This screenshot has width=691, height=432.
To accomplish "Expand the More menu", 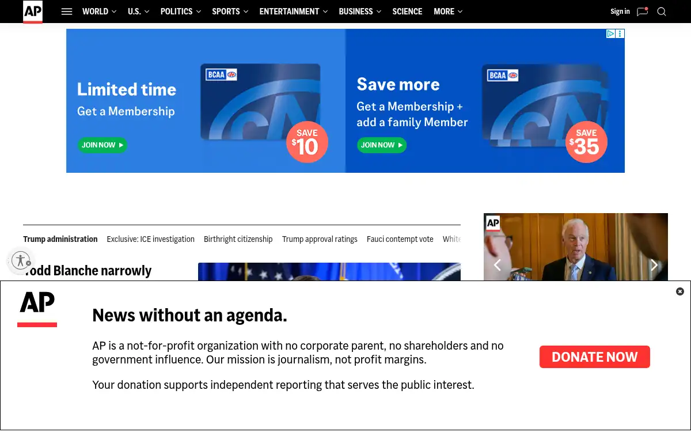I will tap(448, 12).
